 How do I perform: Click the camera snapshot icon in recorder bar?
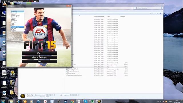[x=35, y=1]
